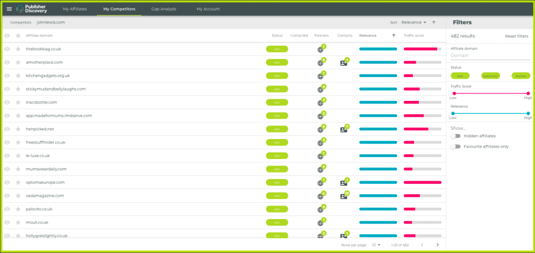Select My Competitors tab
535x253 pixels.
119,9
